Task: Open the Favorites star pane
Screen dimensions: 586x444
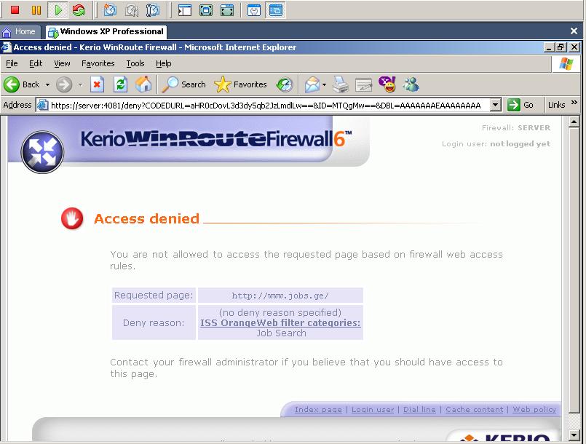Action: 240,84
